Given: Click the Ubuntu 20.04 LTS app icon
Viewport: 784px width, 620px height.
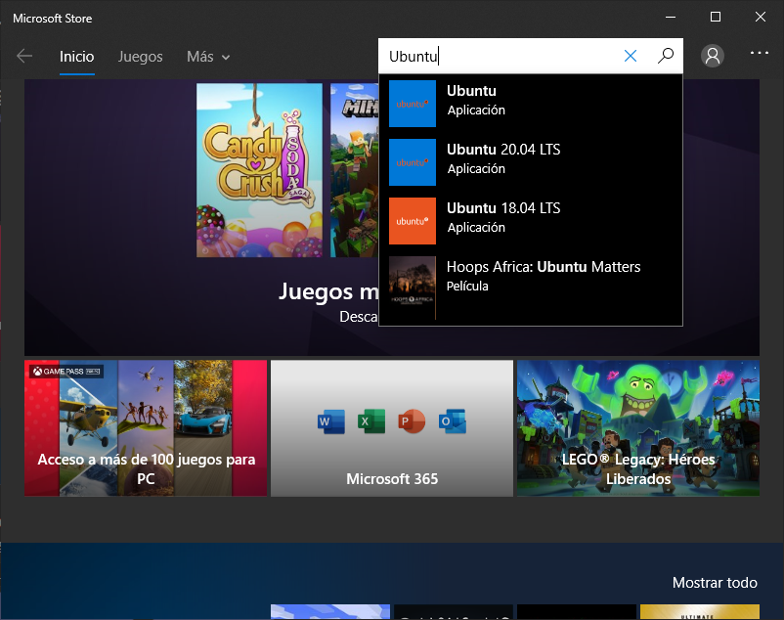Looking at the screenshot, I should 412,161.
